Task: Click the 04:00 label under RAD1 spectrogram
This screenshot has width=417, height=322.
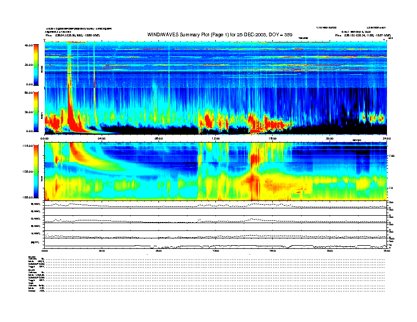Action: pyautogui.click(x=102, y=138)
